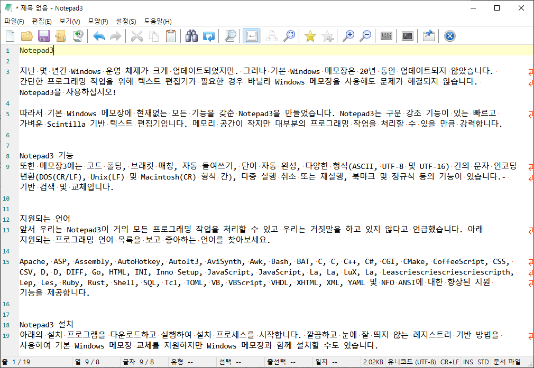Click the 줄선택 -- status field
This screenshot has height=368, width=534.
(x=289, y=362)
